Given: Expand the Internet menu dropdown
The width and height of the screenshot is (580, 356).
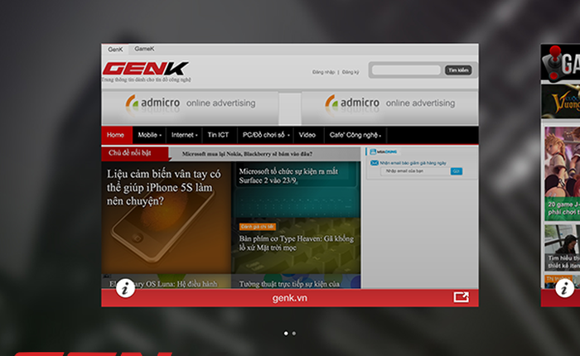Looking at the screenshot, I should coord(184,135).
